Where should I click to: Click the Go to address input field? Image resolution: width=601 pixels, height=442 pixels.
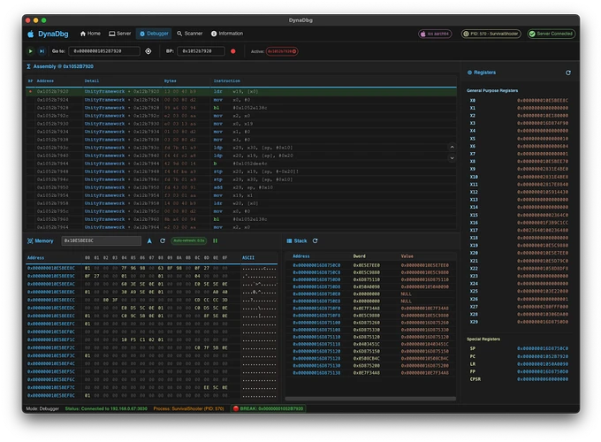(105, 51)
